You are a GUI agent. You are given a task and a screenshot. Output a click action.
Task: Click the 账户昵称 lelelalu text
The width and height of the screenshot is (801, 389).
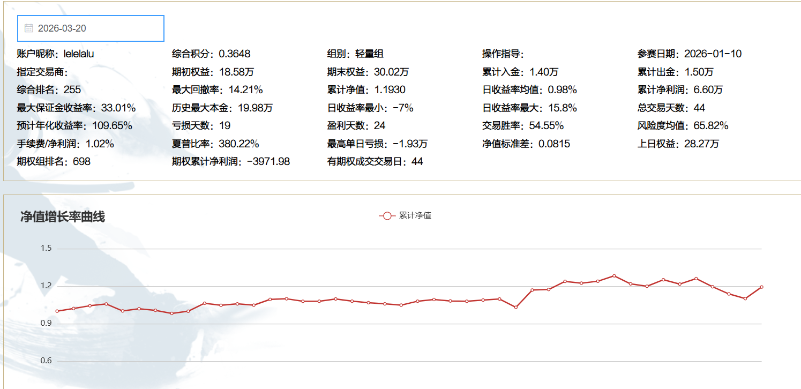(56, 54)
